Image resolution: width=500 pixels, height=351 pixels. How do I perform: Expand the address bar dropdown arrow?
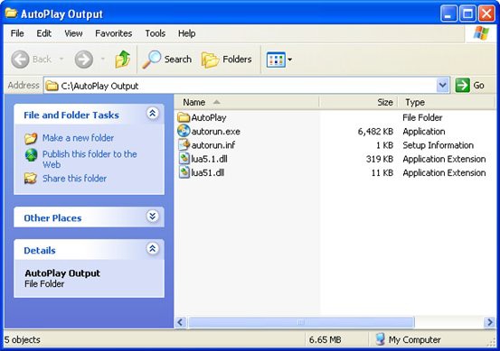pos(443,86)
